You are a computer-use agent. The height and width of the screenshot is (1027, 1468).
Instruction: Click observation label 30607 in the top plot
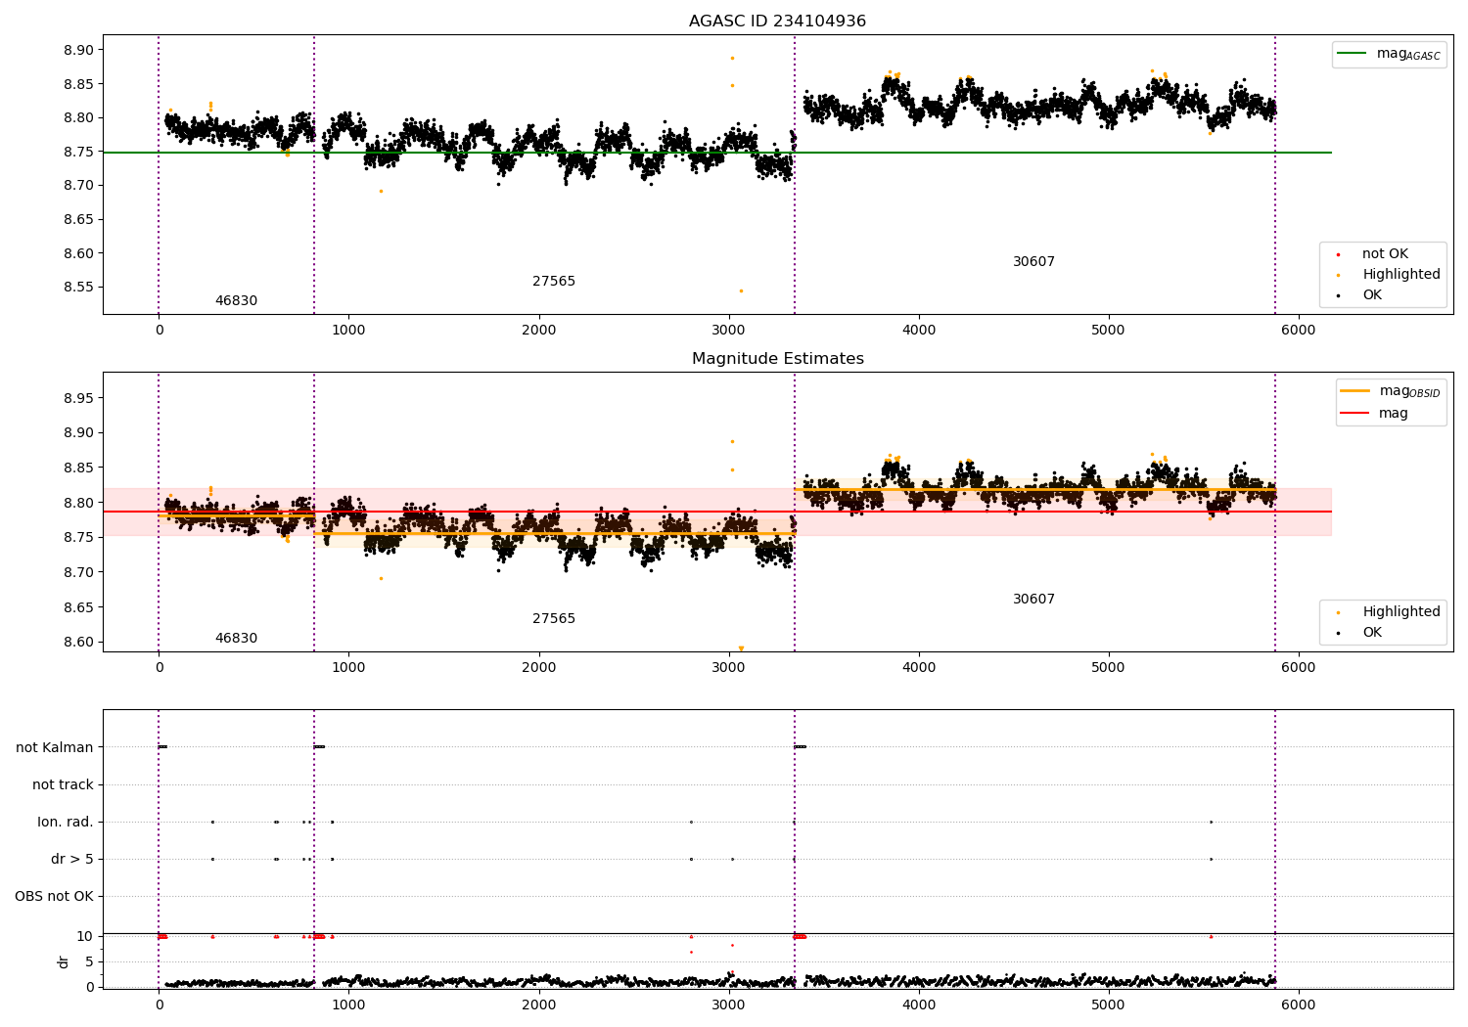point(1033,262)
